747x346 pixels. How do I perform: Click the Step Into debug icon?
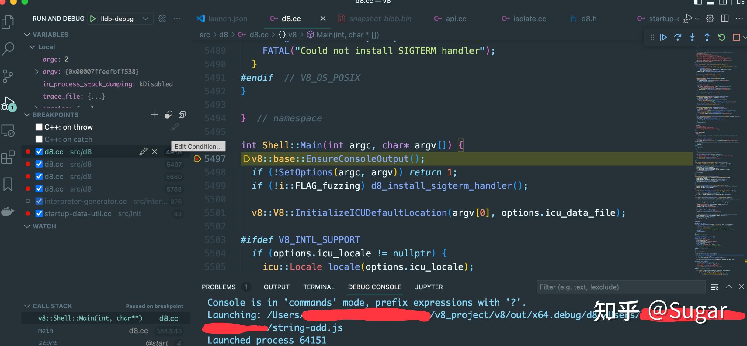(692, 37)
